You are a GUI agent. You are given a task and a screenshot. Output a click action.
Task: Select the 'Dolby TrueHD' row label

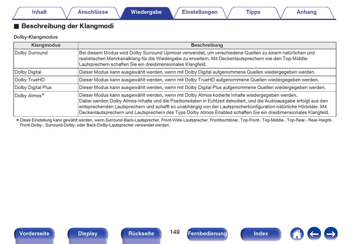[30, 80]
